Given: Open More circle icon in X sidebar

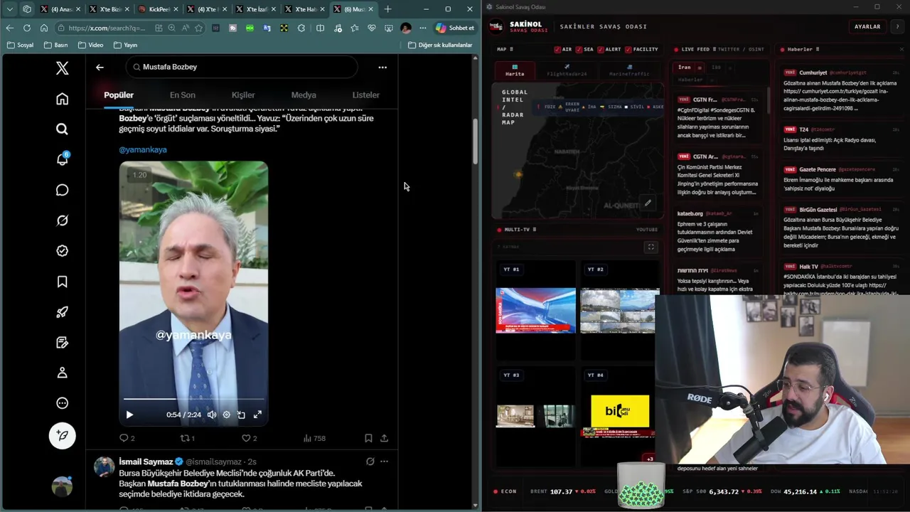Looking at the screenshot, I should (x=63, y=403).
